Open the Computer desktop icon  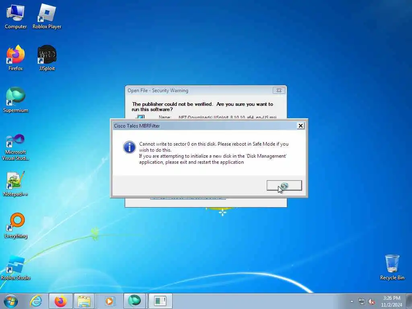pyautogui.click(x=16, y=16)
